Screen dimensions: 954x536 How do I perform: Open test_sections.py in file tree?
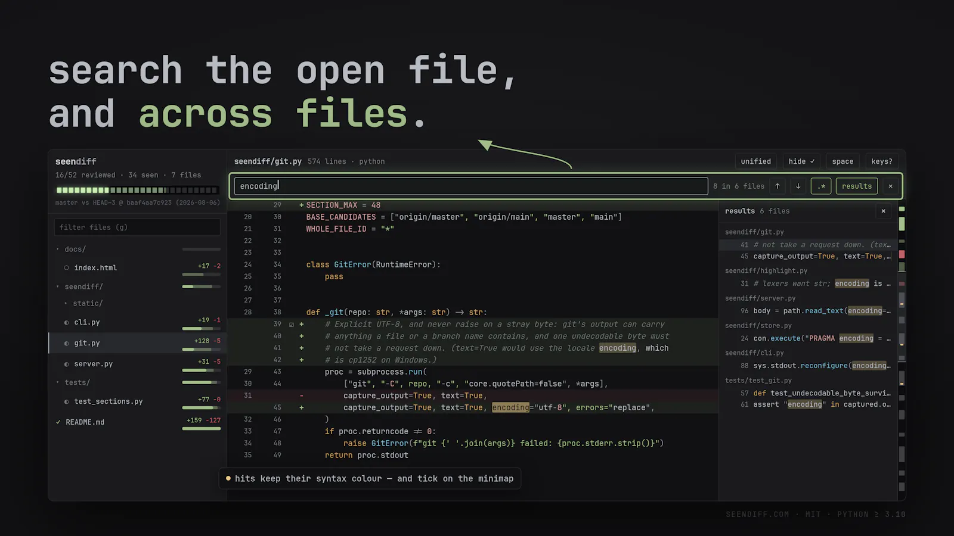pos(109,402)
